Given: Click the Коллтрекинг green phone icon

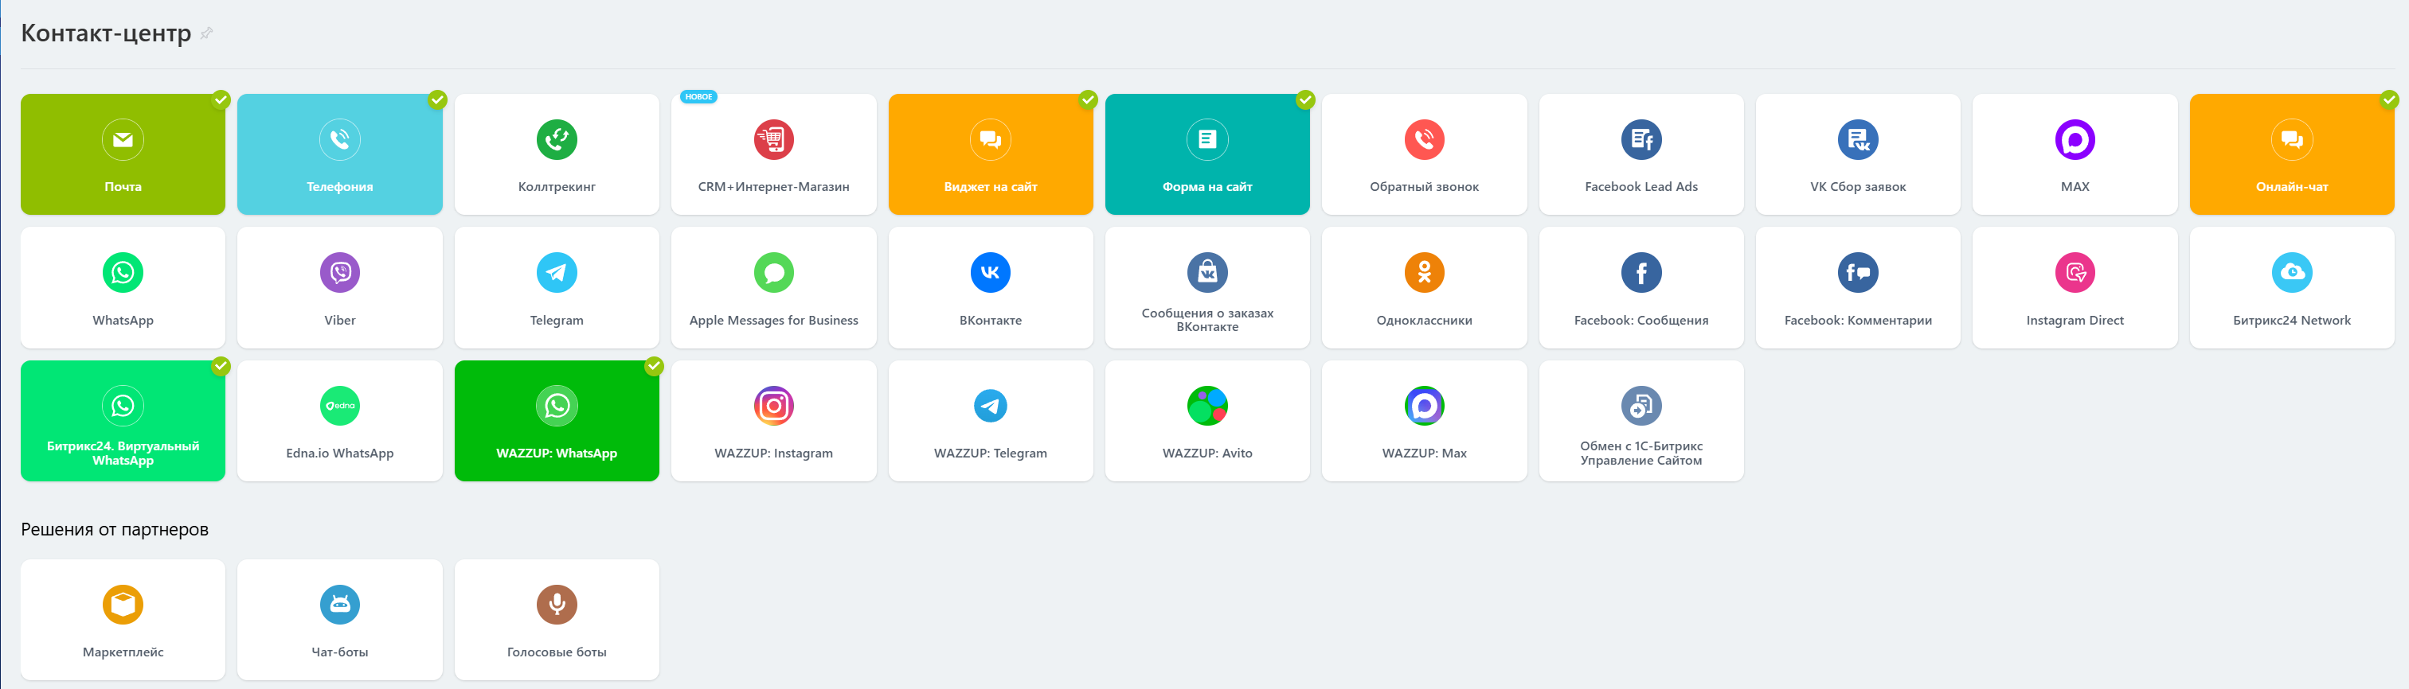Looking at the screenshot, I should tap(557, 140).
